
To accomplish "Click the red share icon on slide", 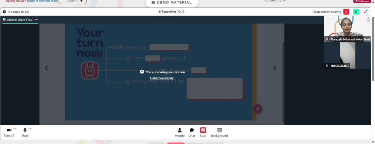I will click(x=257, y=109).
